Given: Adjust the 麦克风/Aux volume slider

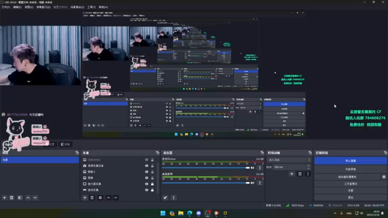Looking at the screenshot, I should point(206,168).
